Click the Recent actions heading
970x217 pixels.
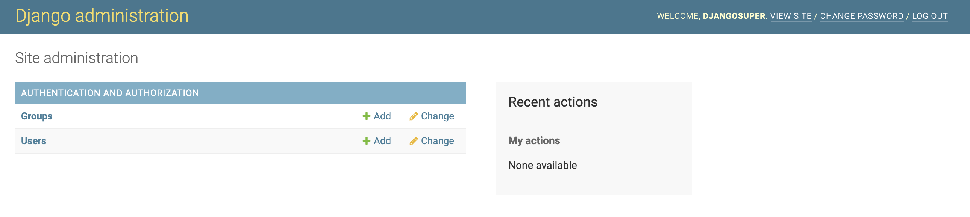552,102
